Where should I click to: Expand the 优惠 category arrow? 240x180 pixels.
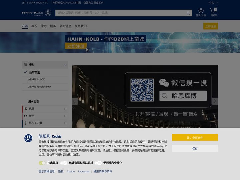[x=65, y=109]
